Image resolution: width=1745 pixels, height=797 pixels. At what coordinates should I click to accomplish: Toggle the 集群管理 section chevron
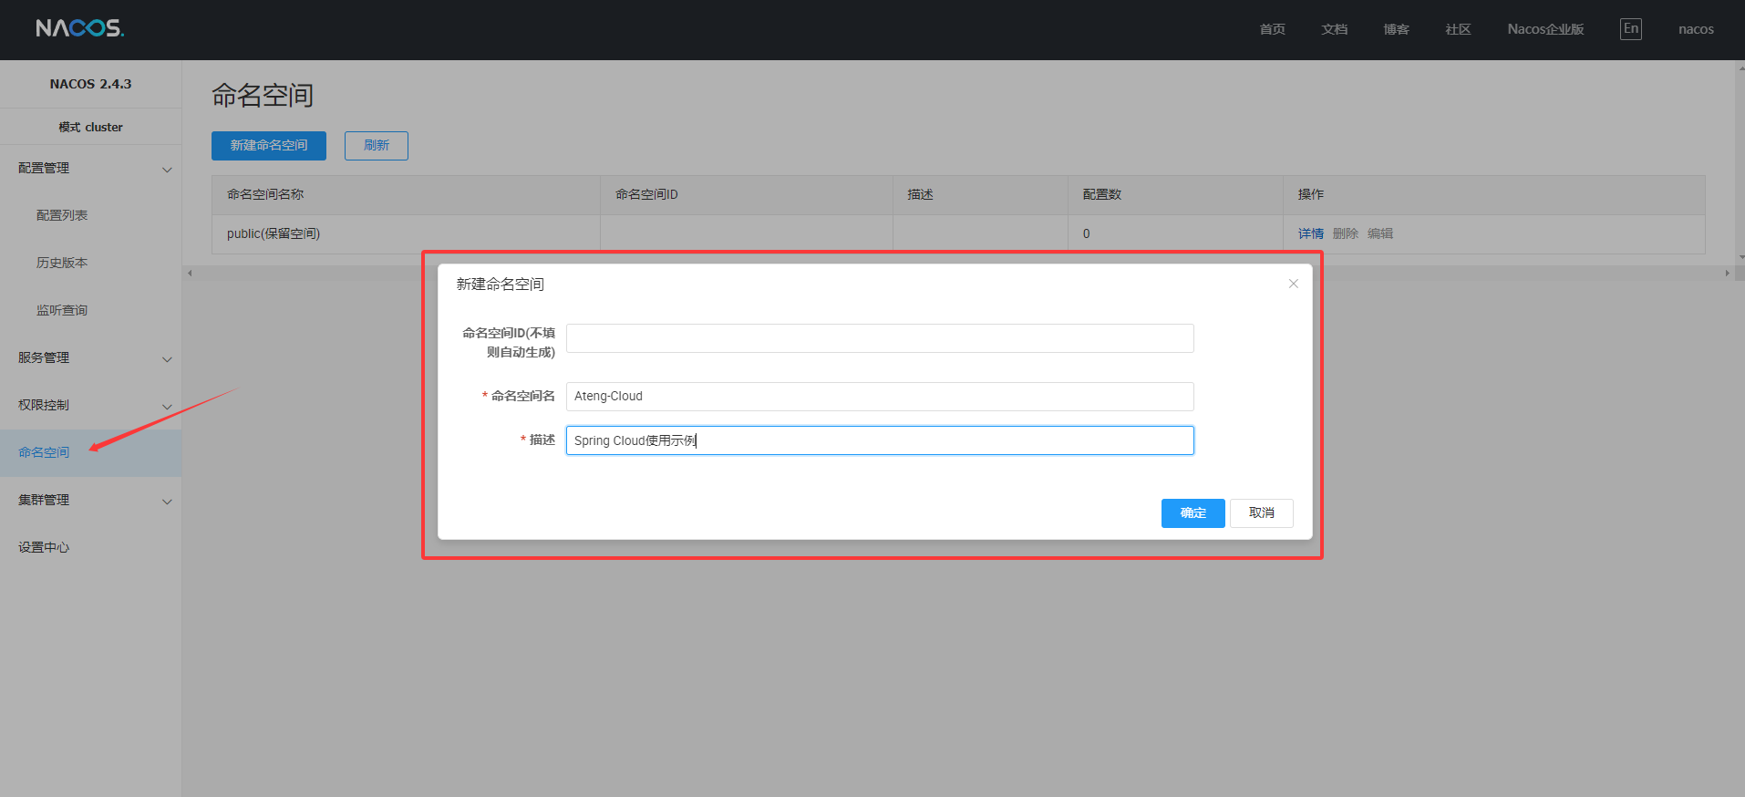[x=167, y=502]
